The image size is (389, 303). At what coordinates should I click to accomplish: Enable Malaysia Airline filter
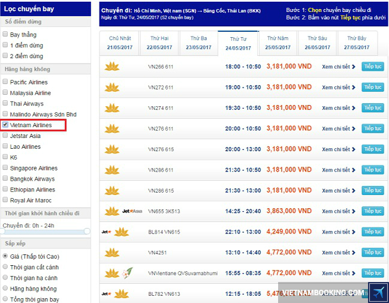pyautogui.click(x=5, y=92)
